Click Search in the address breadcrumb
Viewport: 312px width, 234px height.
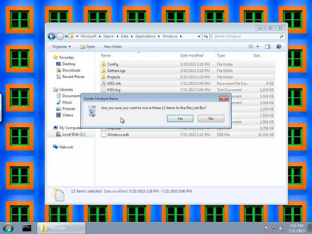(108, 36)
